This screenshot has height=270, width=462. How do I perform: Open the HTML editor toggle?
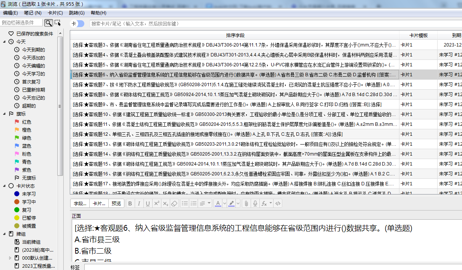pyautogui.click(x=278, y=204)
